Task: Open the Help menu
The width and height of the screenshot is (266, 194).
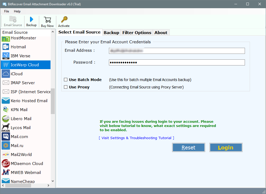Action: click(17, 11)
